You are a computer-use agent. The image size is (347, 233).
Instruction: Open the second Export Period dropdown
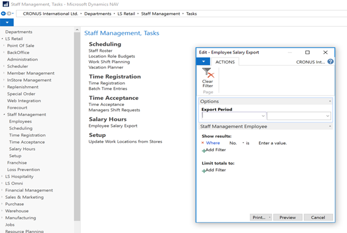328,116
